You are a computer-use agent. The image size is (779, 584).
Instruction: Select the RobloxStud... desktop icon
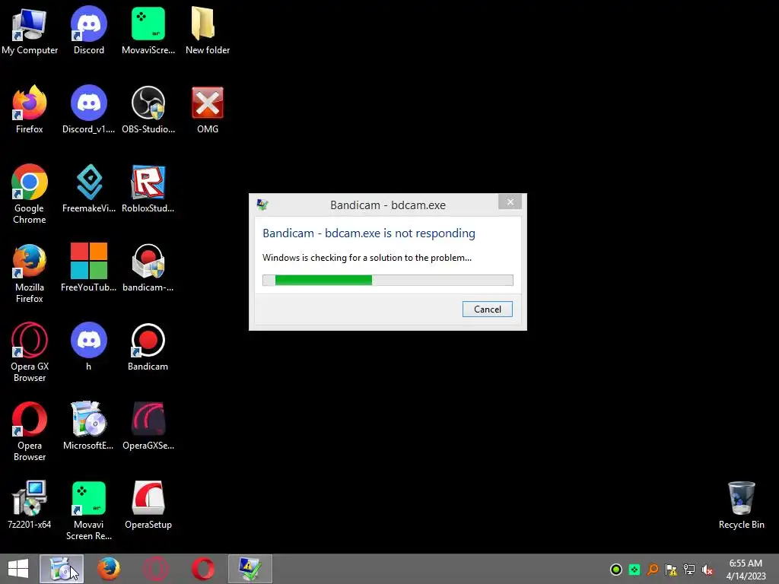(148, 189)
